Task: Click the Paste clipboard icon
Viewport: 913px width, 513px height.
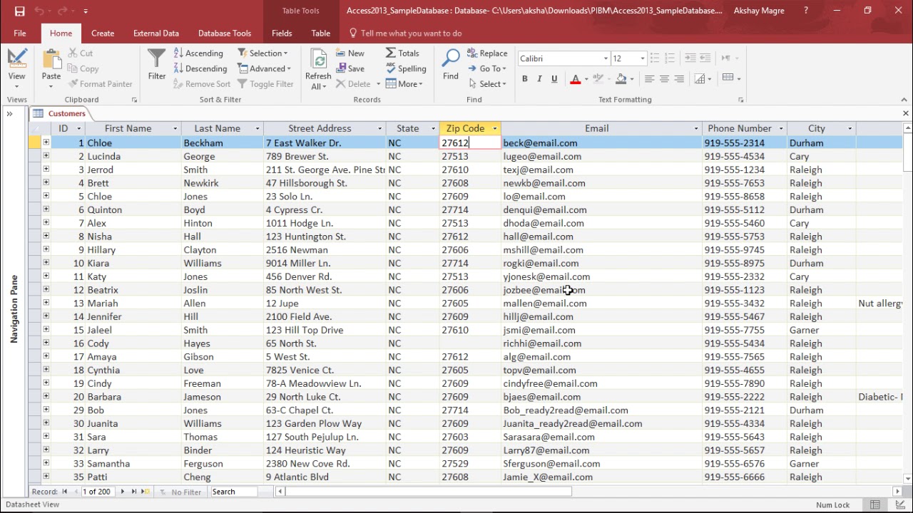Action: click(x=51, y=60)
